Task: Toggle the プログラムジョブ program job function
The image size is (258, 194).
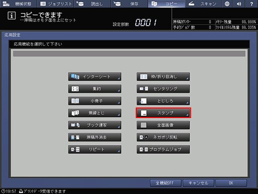Action: (163, 149)
